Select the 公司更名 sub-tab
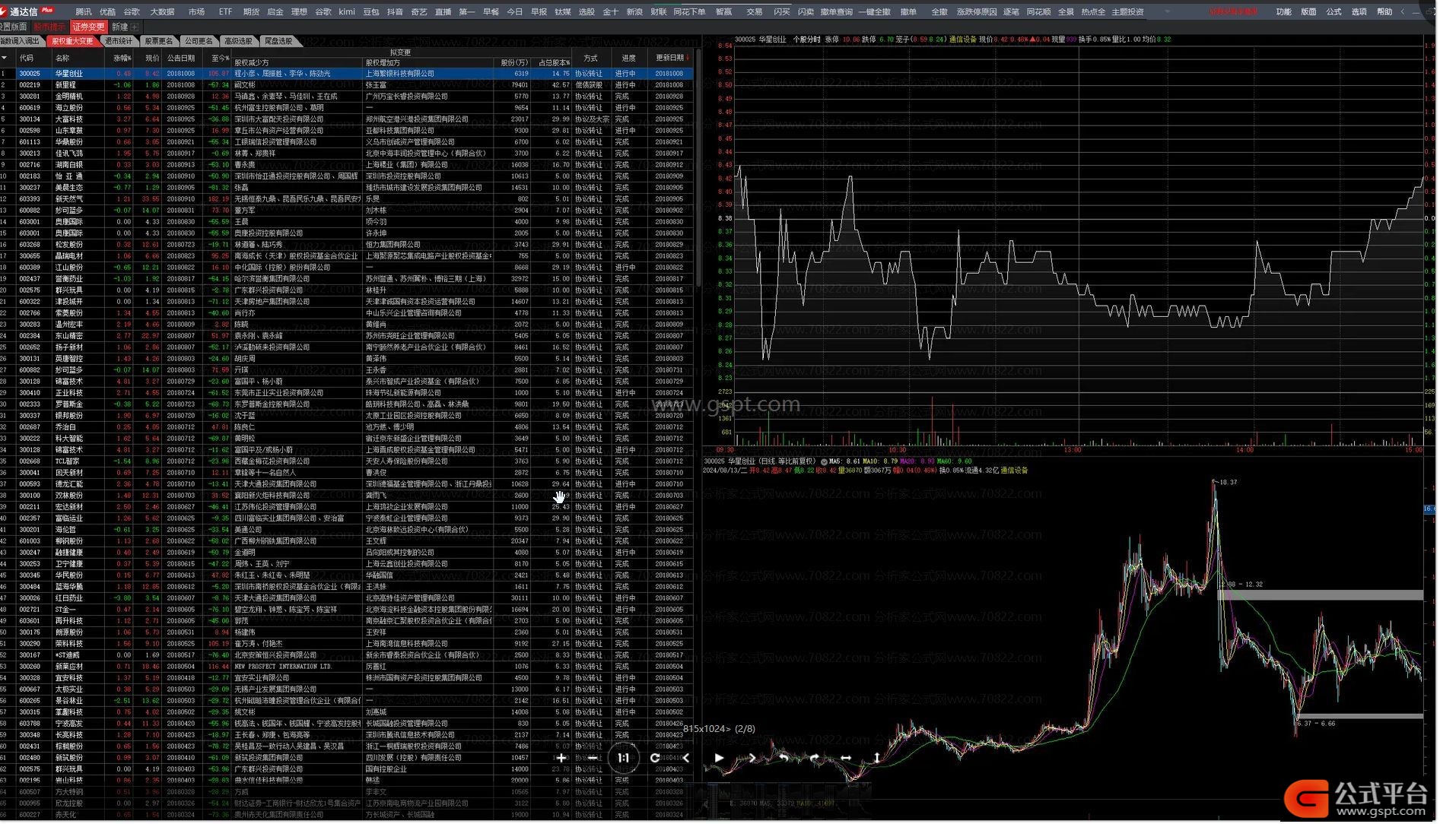This screenshot has width=1440, height=824. pyautogui.click(x=199, y=42)
